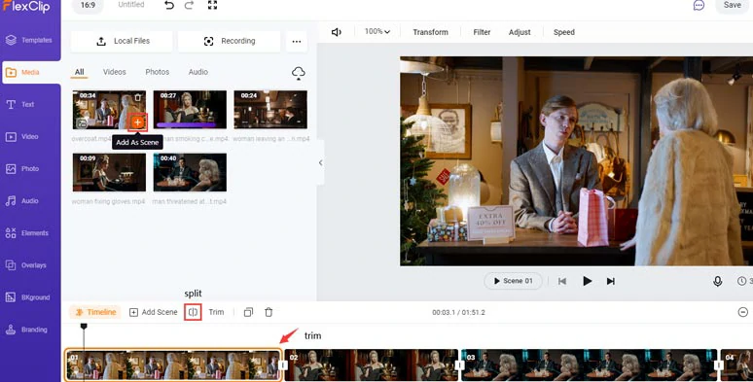Select the 00:24 woman leaving thumbnail

pyautogui.click(x=270, y=110)
